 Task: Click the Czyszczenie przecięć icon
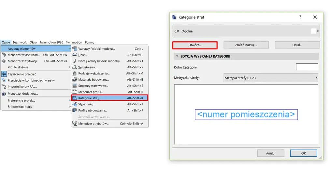click(4, 74)
